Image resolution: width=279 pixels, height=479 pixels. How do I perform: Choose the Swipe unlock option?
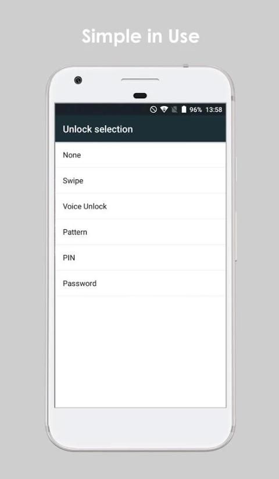click(x=141, y=180)
